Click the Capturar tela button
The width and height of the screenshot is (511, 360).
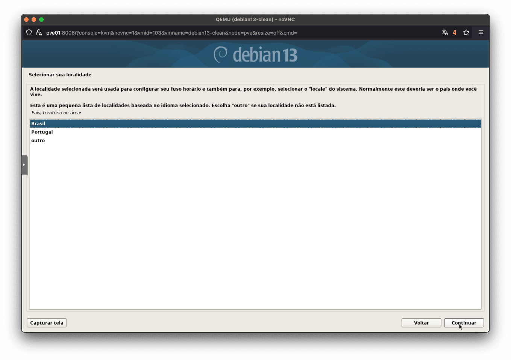(47, 323)
